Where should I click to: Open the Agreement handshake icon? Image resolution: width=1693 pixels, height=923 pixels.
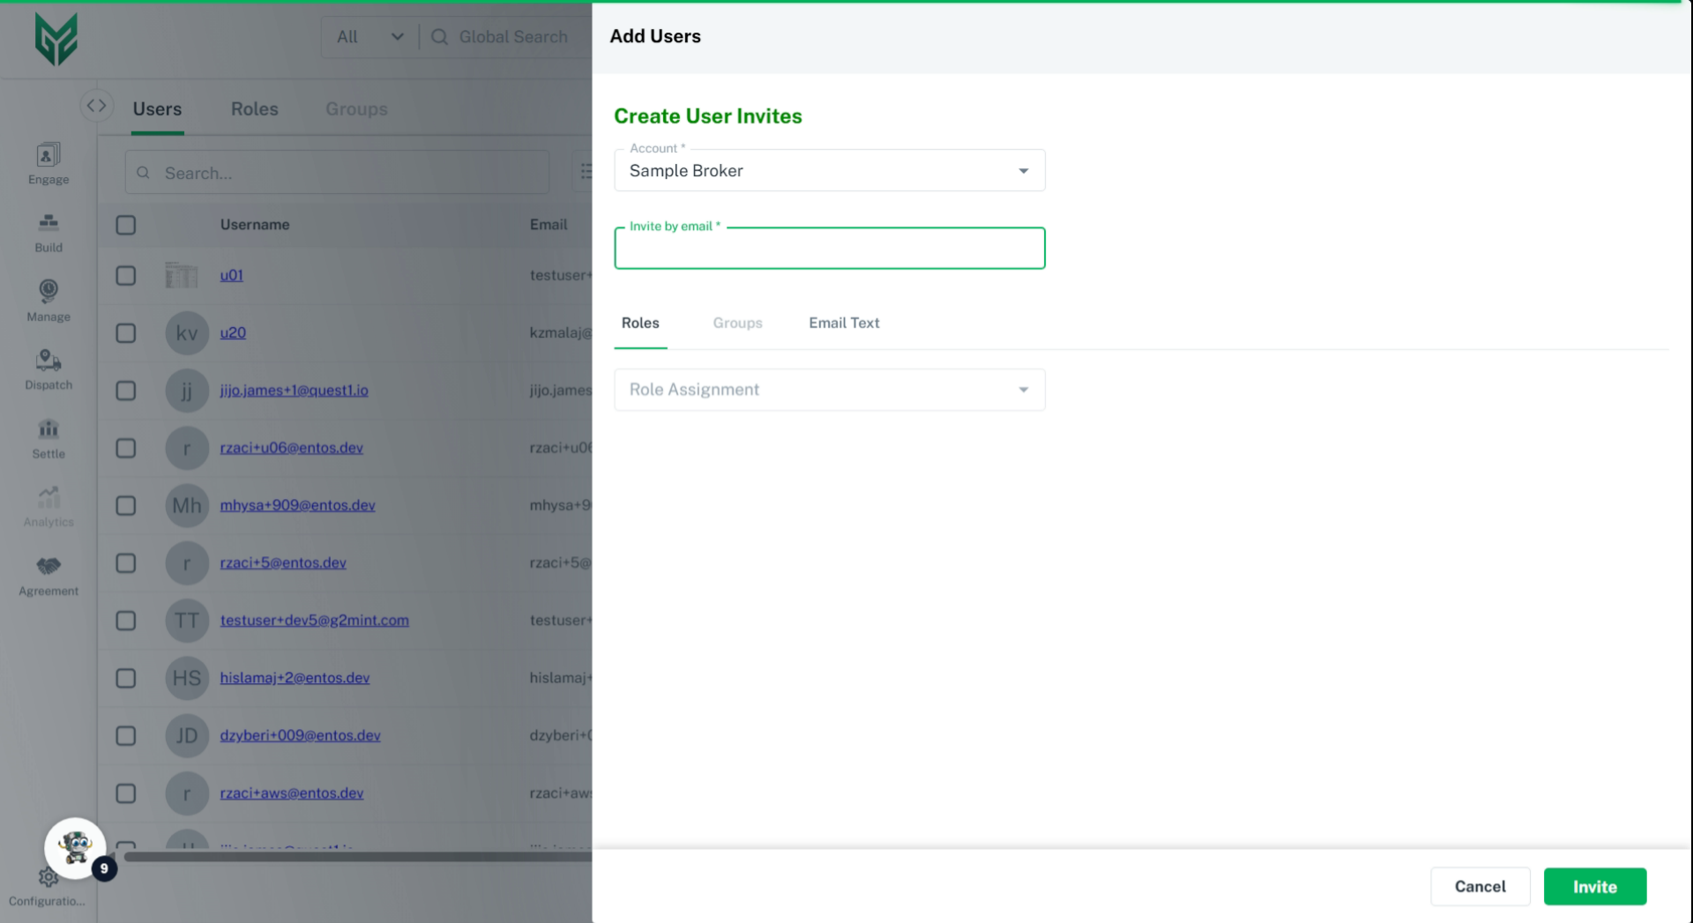click(48, 567)
